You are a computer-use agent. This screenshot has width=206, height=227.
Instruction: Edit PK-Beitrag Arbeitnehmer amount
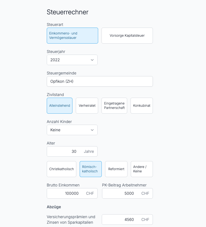(127, 193)
